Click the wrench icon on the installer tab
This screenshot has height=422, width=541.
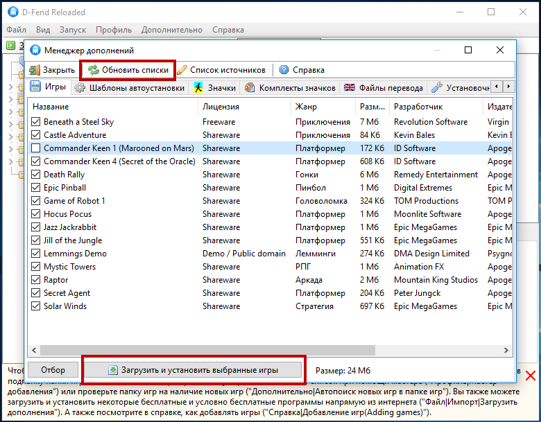[437, 88]
